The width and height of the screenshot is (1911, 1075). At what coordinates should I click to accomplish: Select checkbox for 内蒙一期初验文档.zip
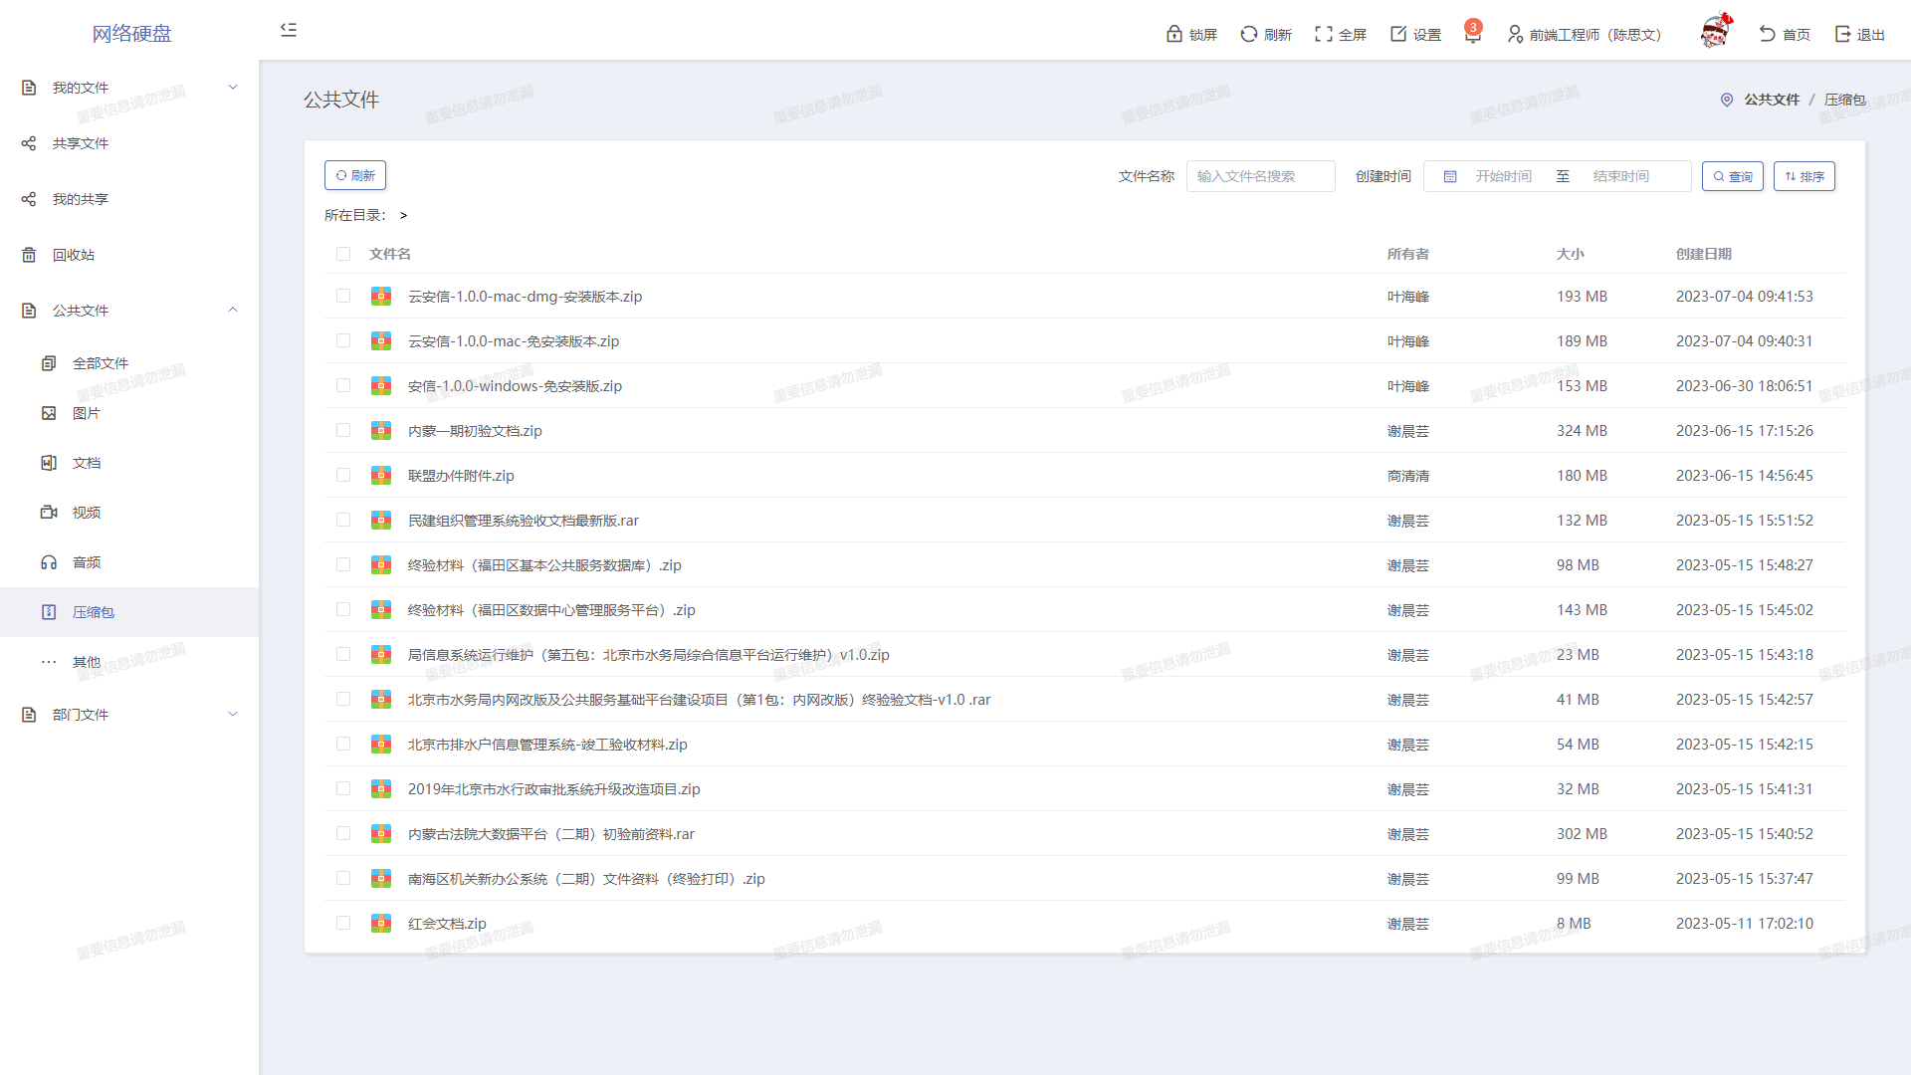click(x=343, y=430)
